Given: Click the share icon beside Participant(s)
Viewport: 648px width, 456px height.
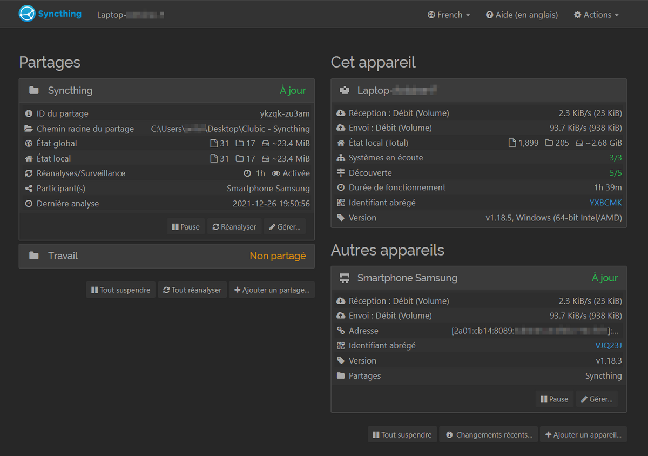Looking at the screenshot, I should (x=29, y=189).
